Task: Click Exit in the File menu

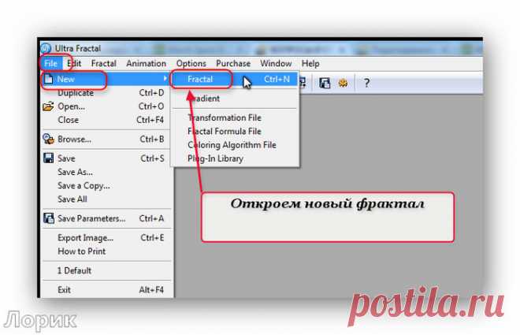Action: 65,290
